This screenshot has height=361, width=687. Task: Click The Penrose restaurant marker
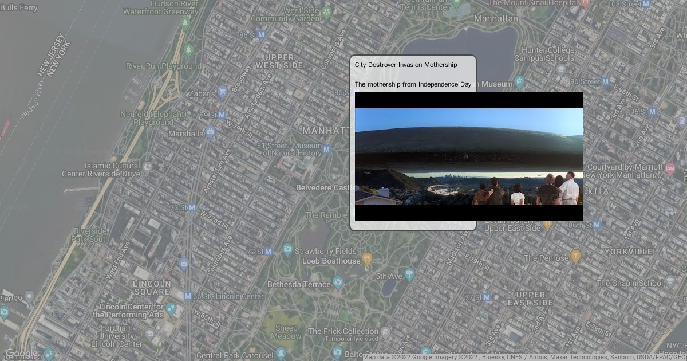click(x=575, y=256)
